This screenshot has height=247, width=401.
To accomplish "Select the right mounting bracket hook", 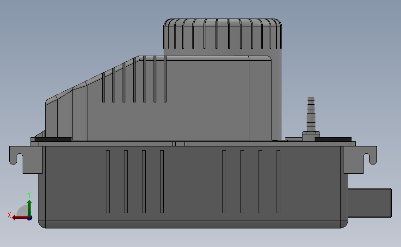I will coord(360,159).
